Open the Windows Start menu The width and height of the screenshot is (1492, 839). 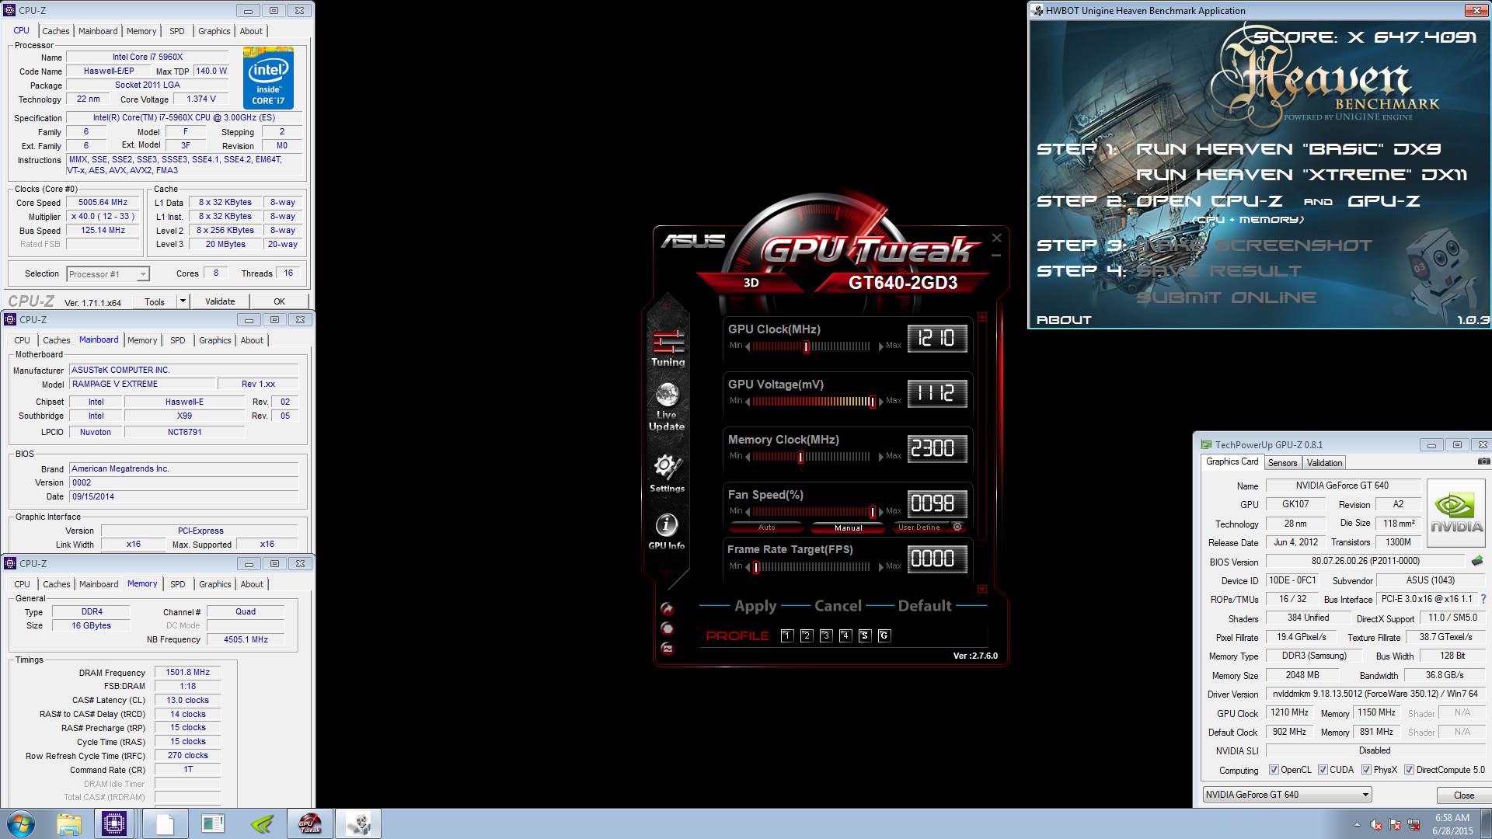[x=19, y=823]
